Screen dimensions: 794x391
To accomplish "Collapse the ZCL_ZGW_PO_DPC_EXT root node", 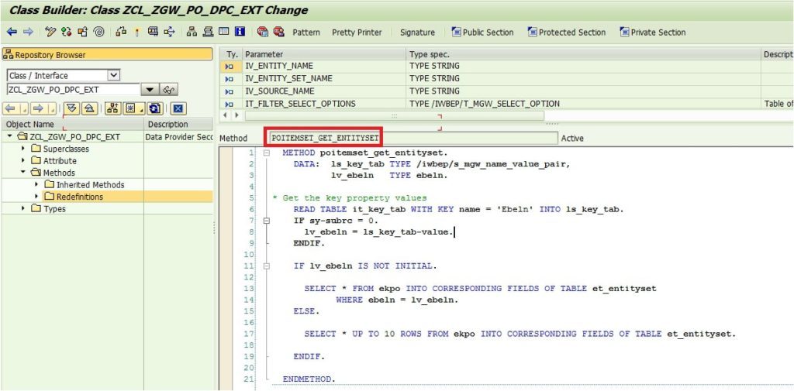I will (x=10, y=136).
